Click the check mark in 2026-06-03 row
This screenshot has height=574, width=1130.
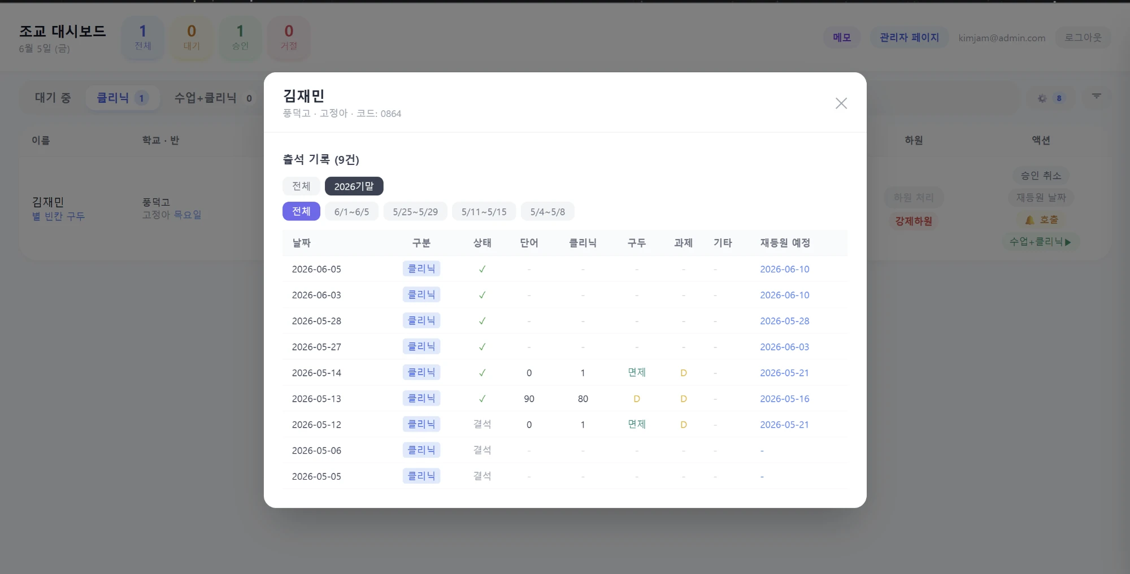pos(482,295)
